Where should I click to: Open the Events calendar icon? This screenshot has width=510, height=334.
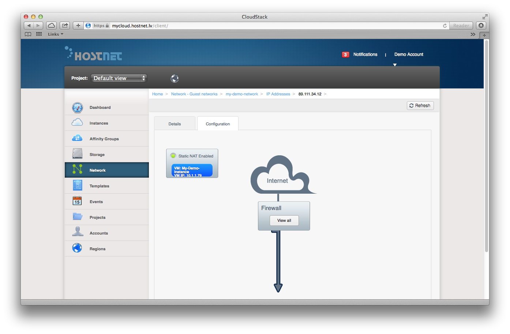(x=77, y=201)
